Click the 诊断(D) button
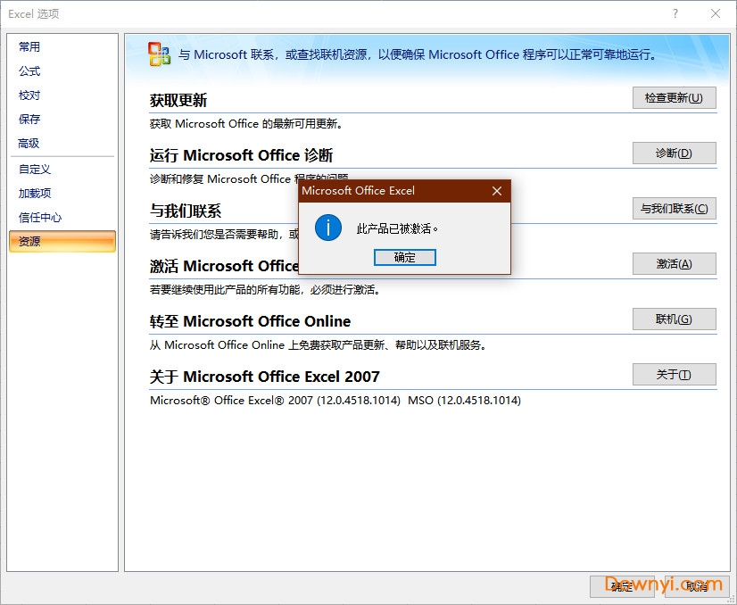The image size is (737, 605). [x=674, y=153]
